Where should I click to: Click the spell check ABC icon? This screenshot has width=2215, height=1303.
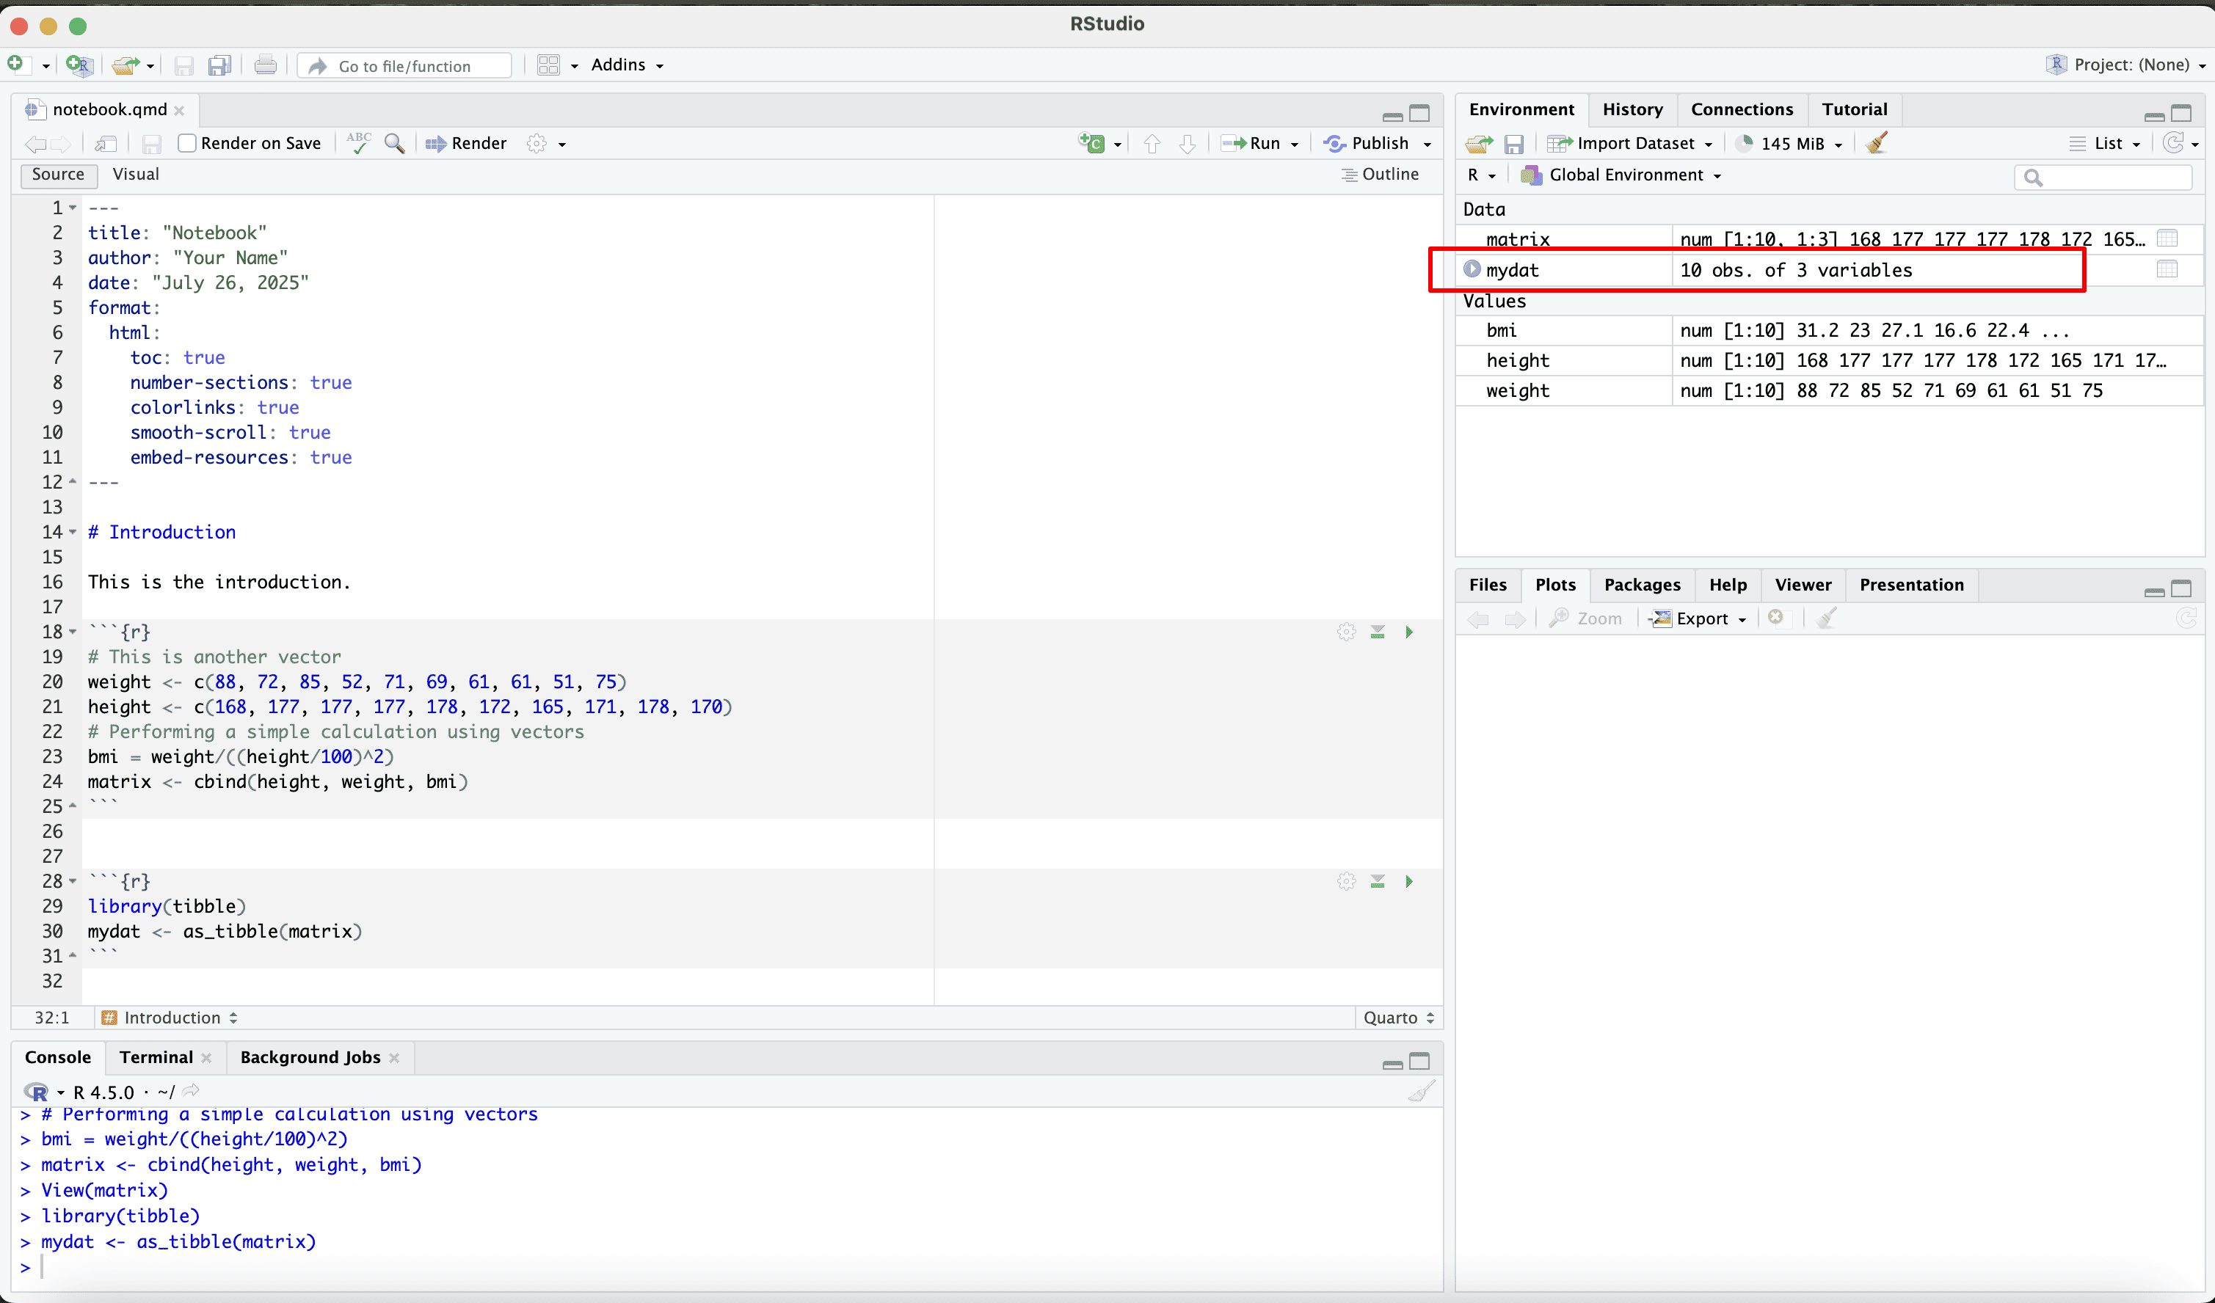click(359, 143)
